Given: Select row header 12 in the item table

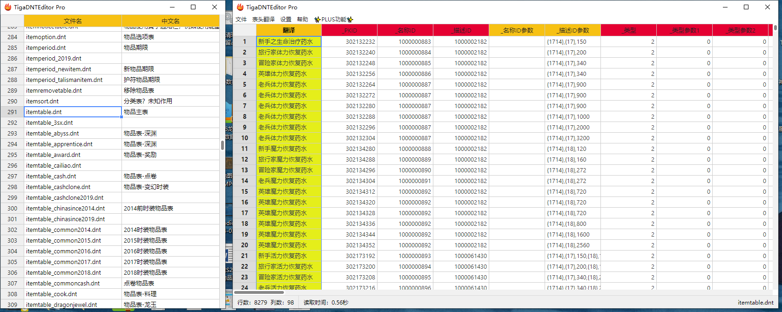Looking at the screenshot, I should (x=244, y=159).
